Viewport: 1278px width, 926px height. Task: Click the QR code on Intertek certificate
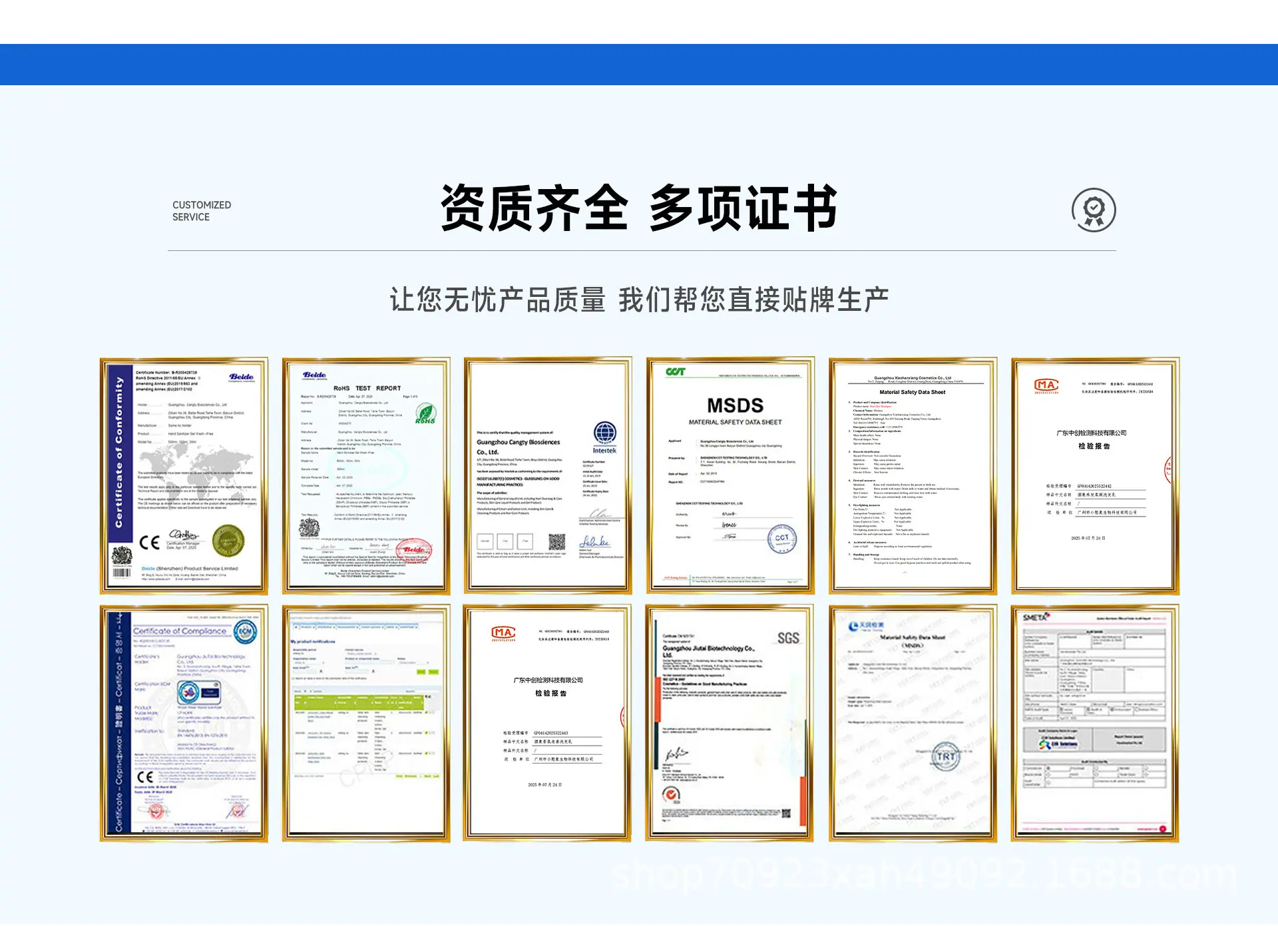click(556, 541)
